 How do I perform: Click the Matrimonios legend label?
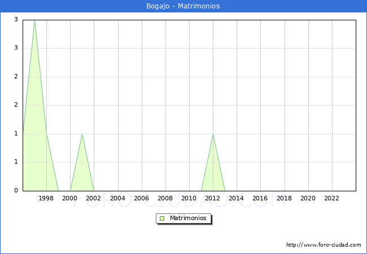(x=188, y=218)
